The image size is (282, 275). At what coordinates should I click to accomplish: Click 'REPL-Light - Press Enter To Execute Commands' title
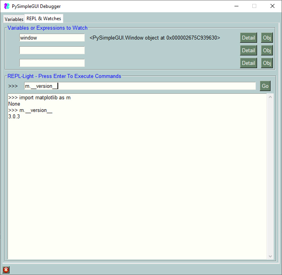(64, 76)
